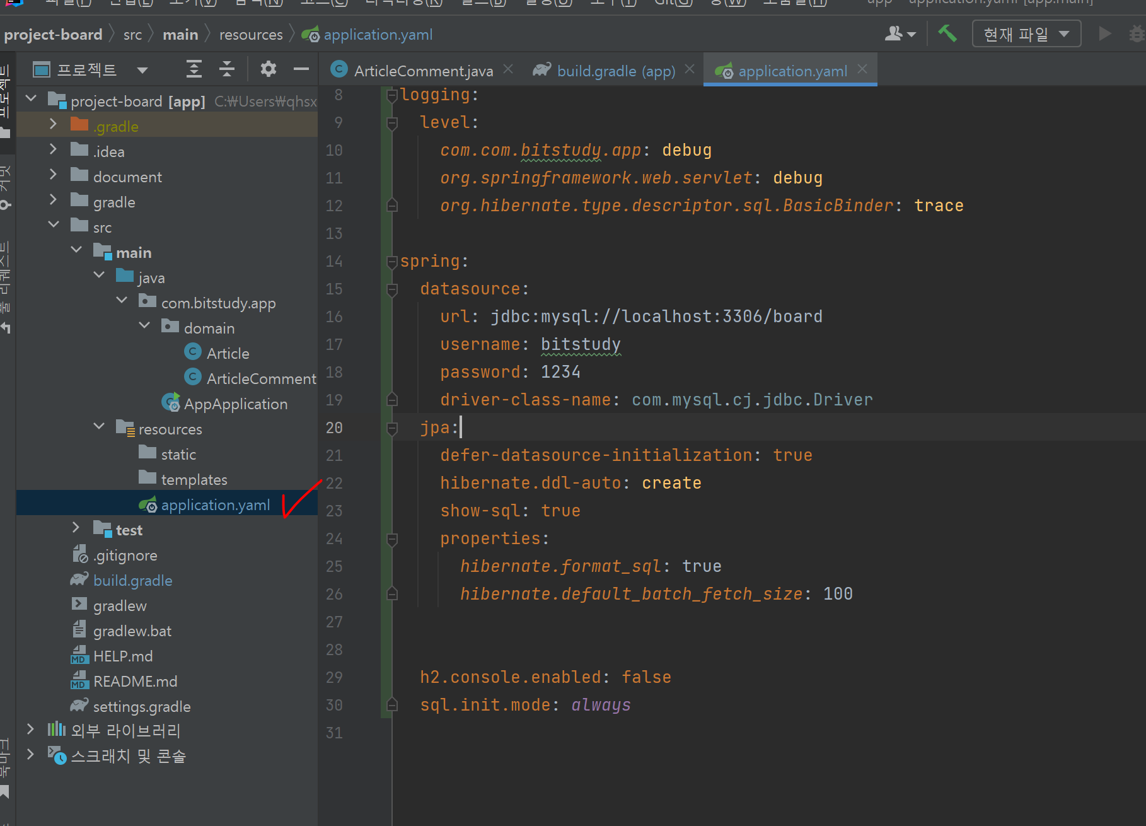1146x826 pixels.
Task: Open the user account dropdown icon
Action: pos(900,33)
